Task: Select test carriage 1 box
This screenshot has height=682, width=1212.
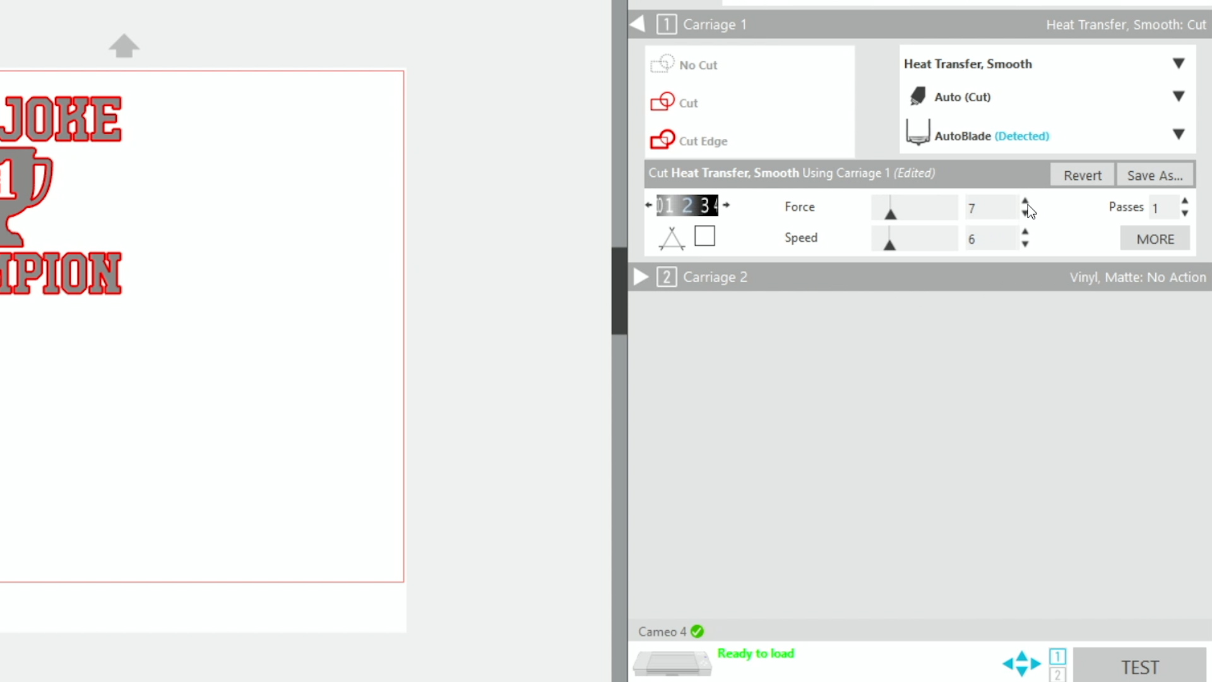Action: click(x=1057, y=656)
